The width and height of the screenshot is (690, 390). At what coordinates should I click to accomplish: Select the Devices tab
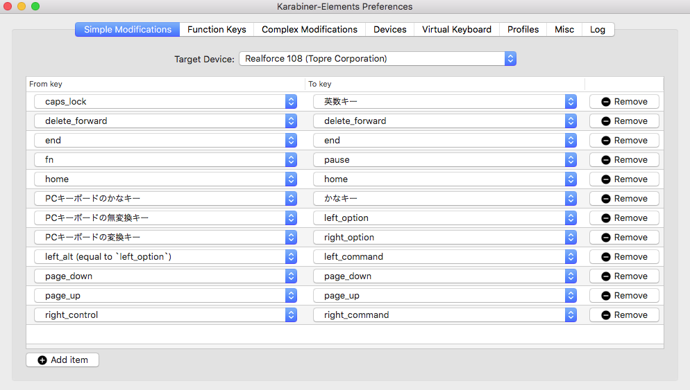tap(390, 29)
